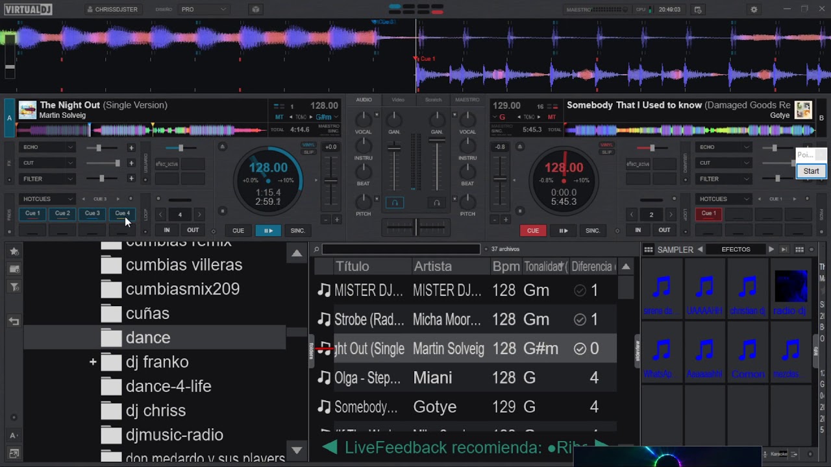Click the eject icon on deck A

(222, 147)
